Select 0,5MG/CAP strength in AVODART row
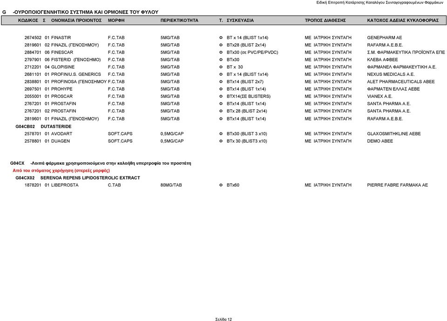The image size is (447, 321). click(x=172, y=134)
